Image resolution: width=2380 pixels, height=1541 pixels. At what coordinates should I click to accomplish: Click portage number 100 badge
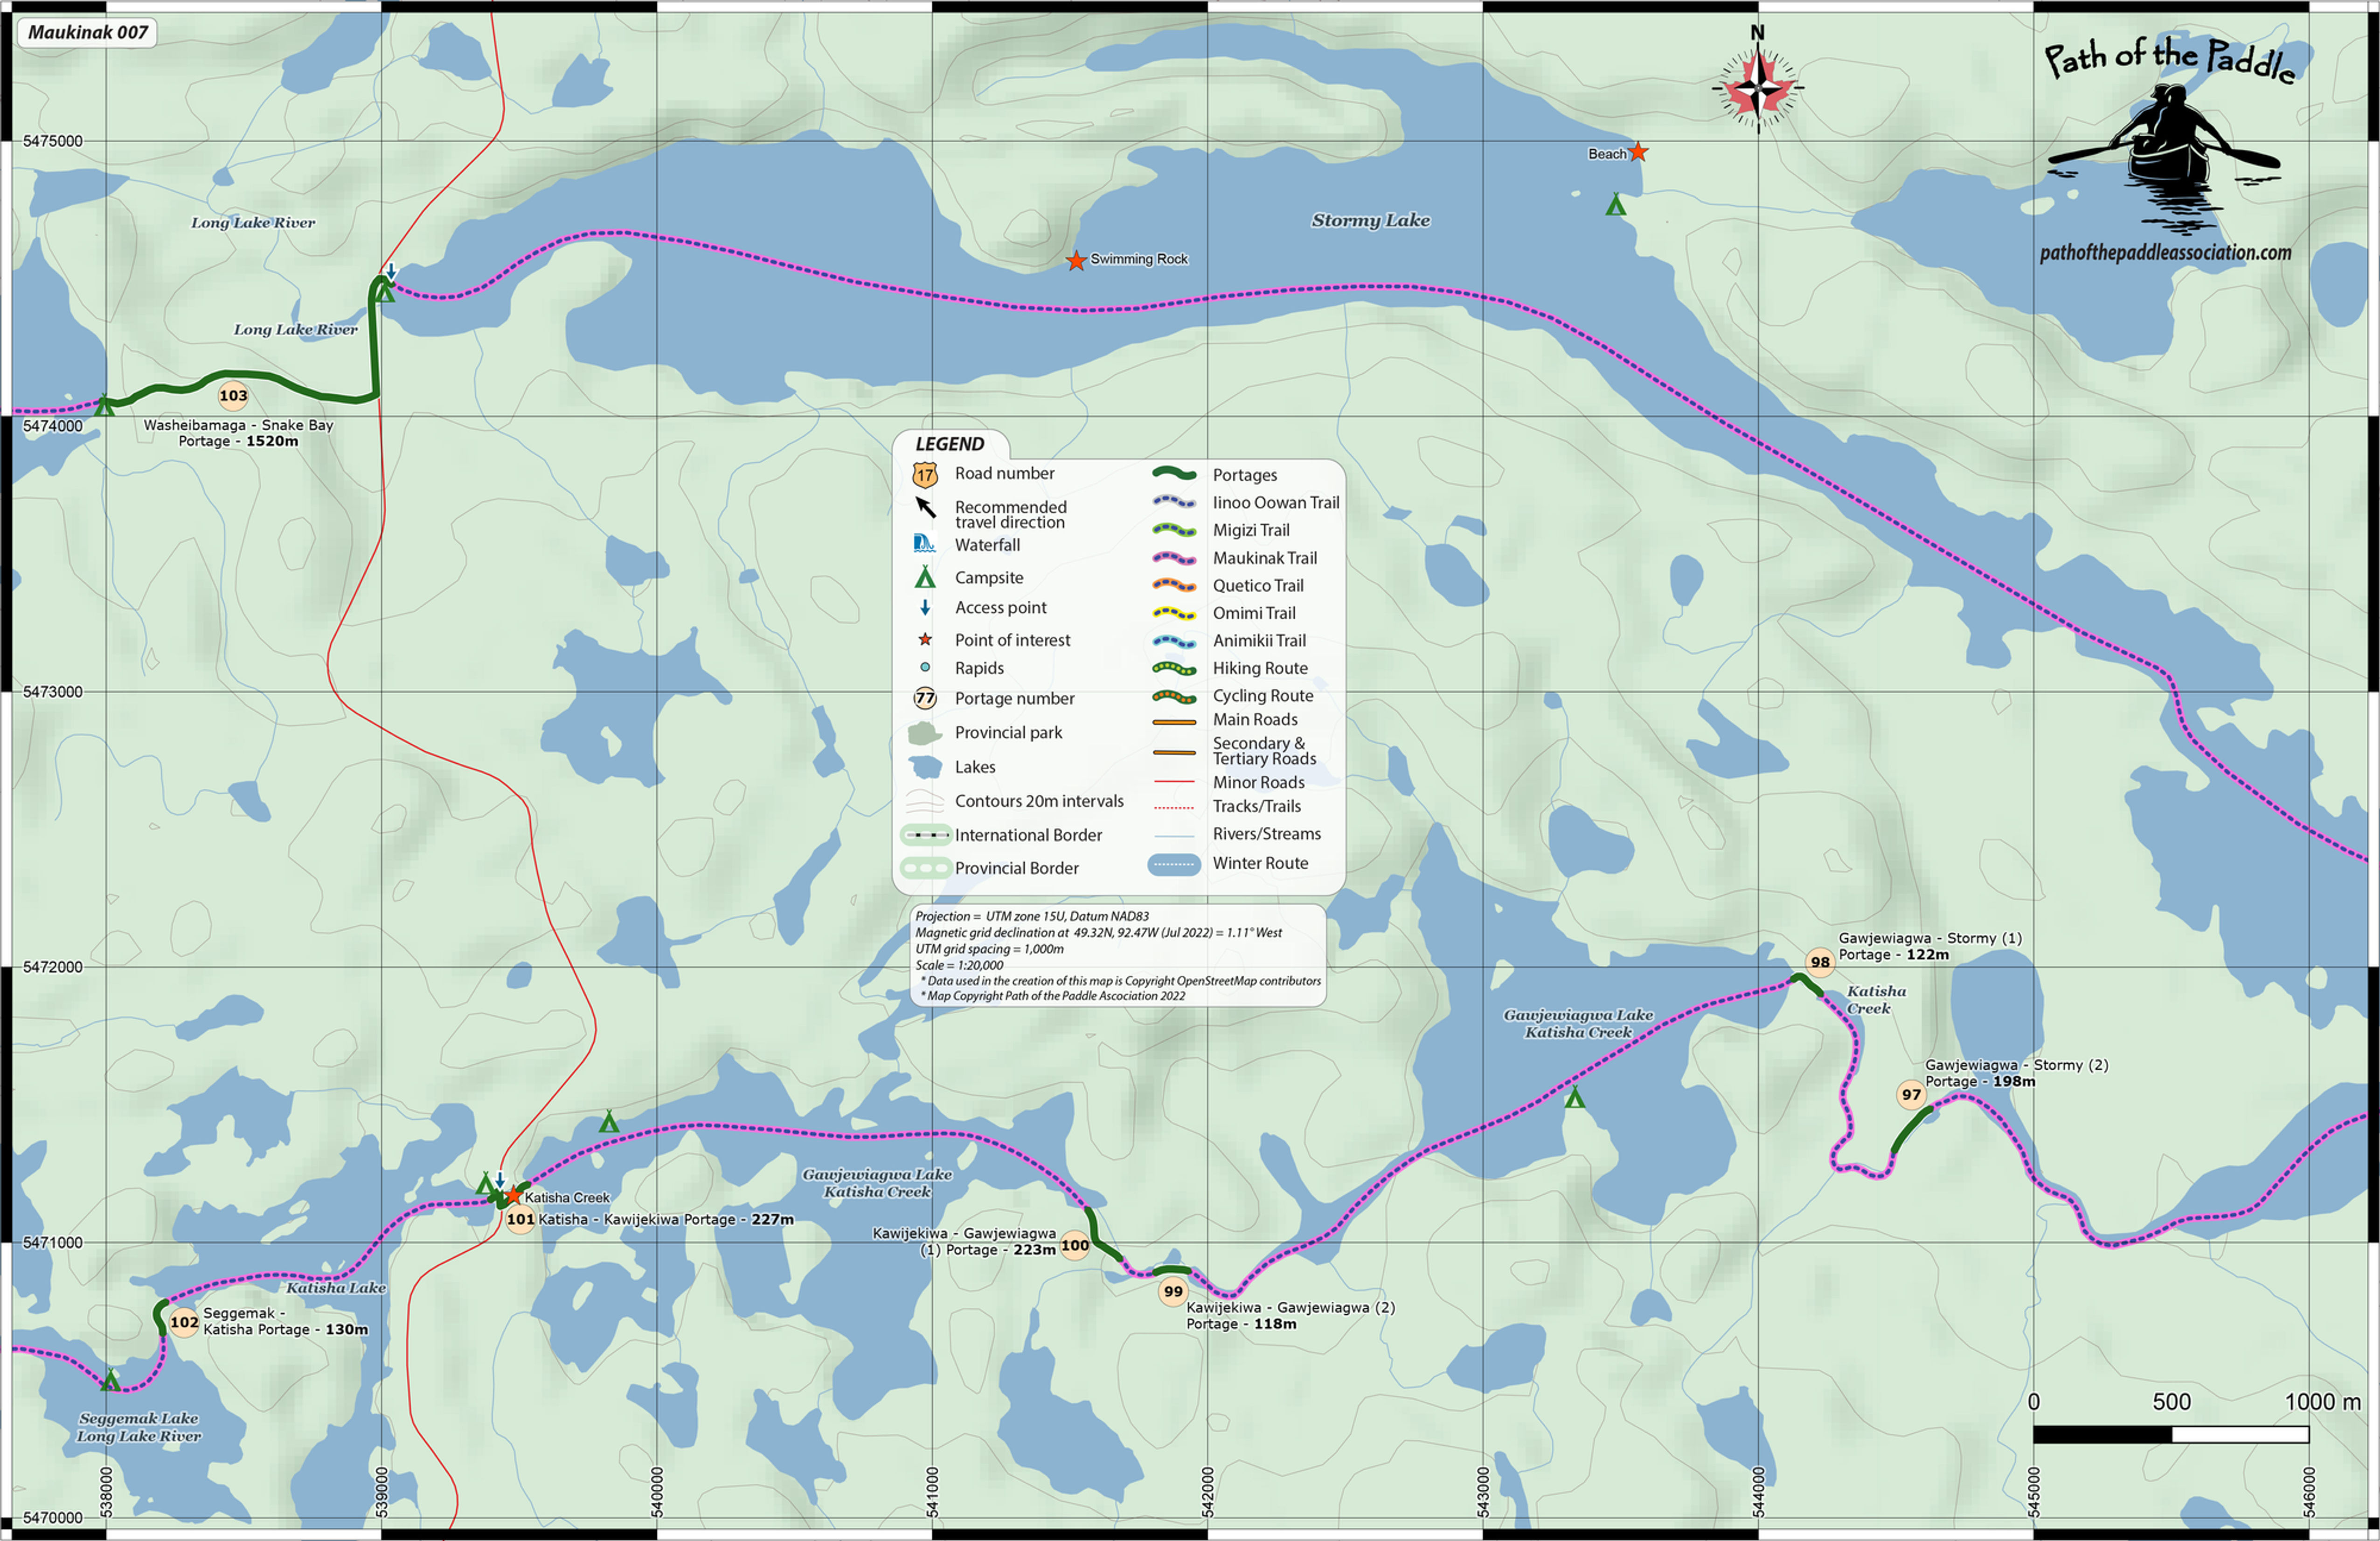click(1075, 1246)
